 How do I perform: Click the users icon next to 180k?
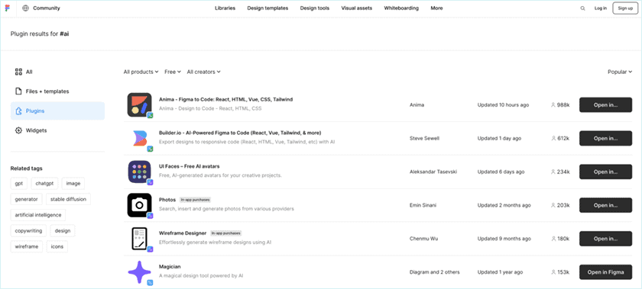click(x=553, y=239)
